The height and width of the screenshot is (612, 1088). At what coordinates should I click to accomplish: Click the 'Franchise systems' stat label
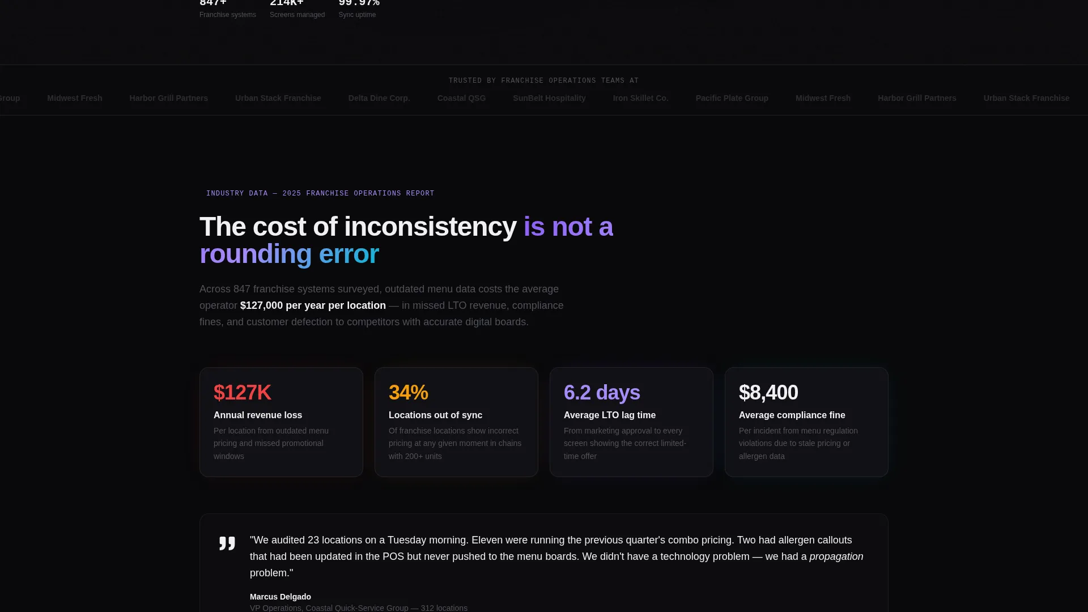coord(228,15)
